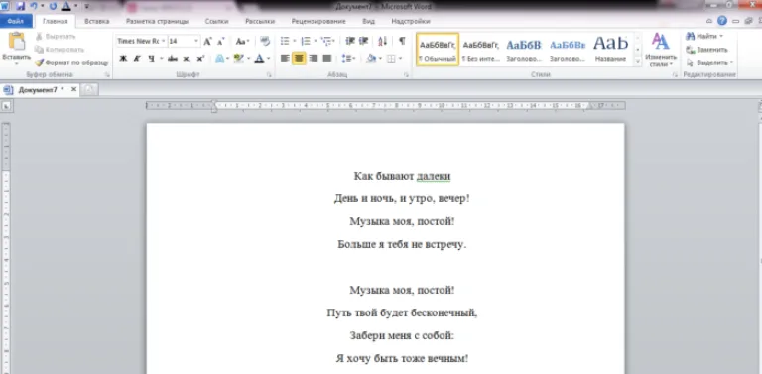
Task: Save the document from Quick Access toolbar
Action: [x=21, y=6]
